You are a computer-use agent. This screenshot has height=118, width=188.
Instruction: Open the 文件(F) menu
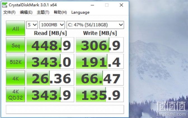click(9, 12)
